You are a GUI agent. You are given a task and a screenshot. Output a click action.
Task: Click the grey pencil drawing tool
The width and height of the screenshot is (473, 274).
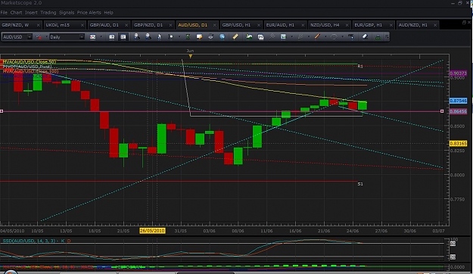tap(300, 37)
